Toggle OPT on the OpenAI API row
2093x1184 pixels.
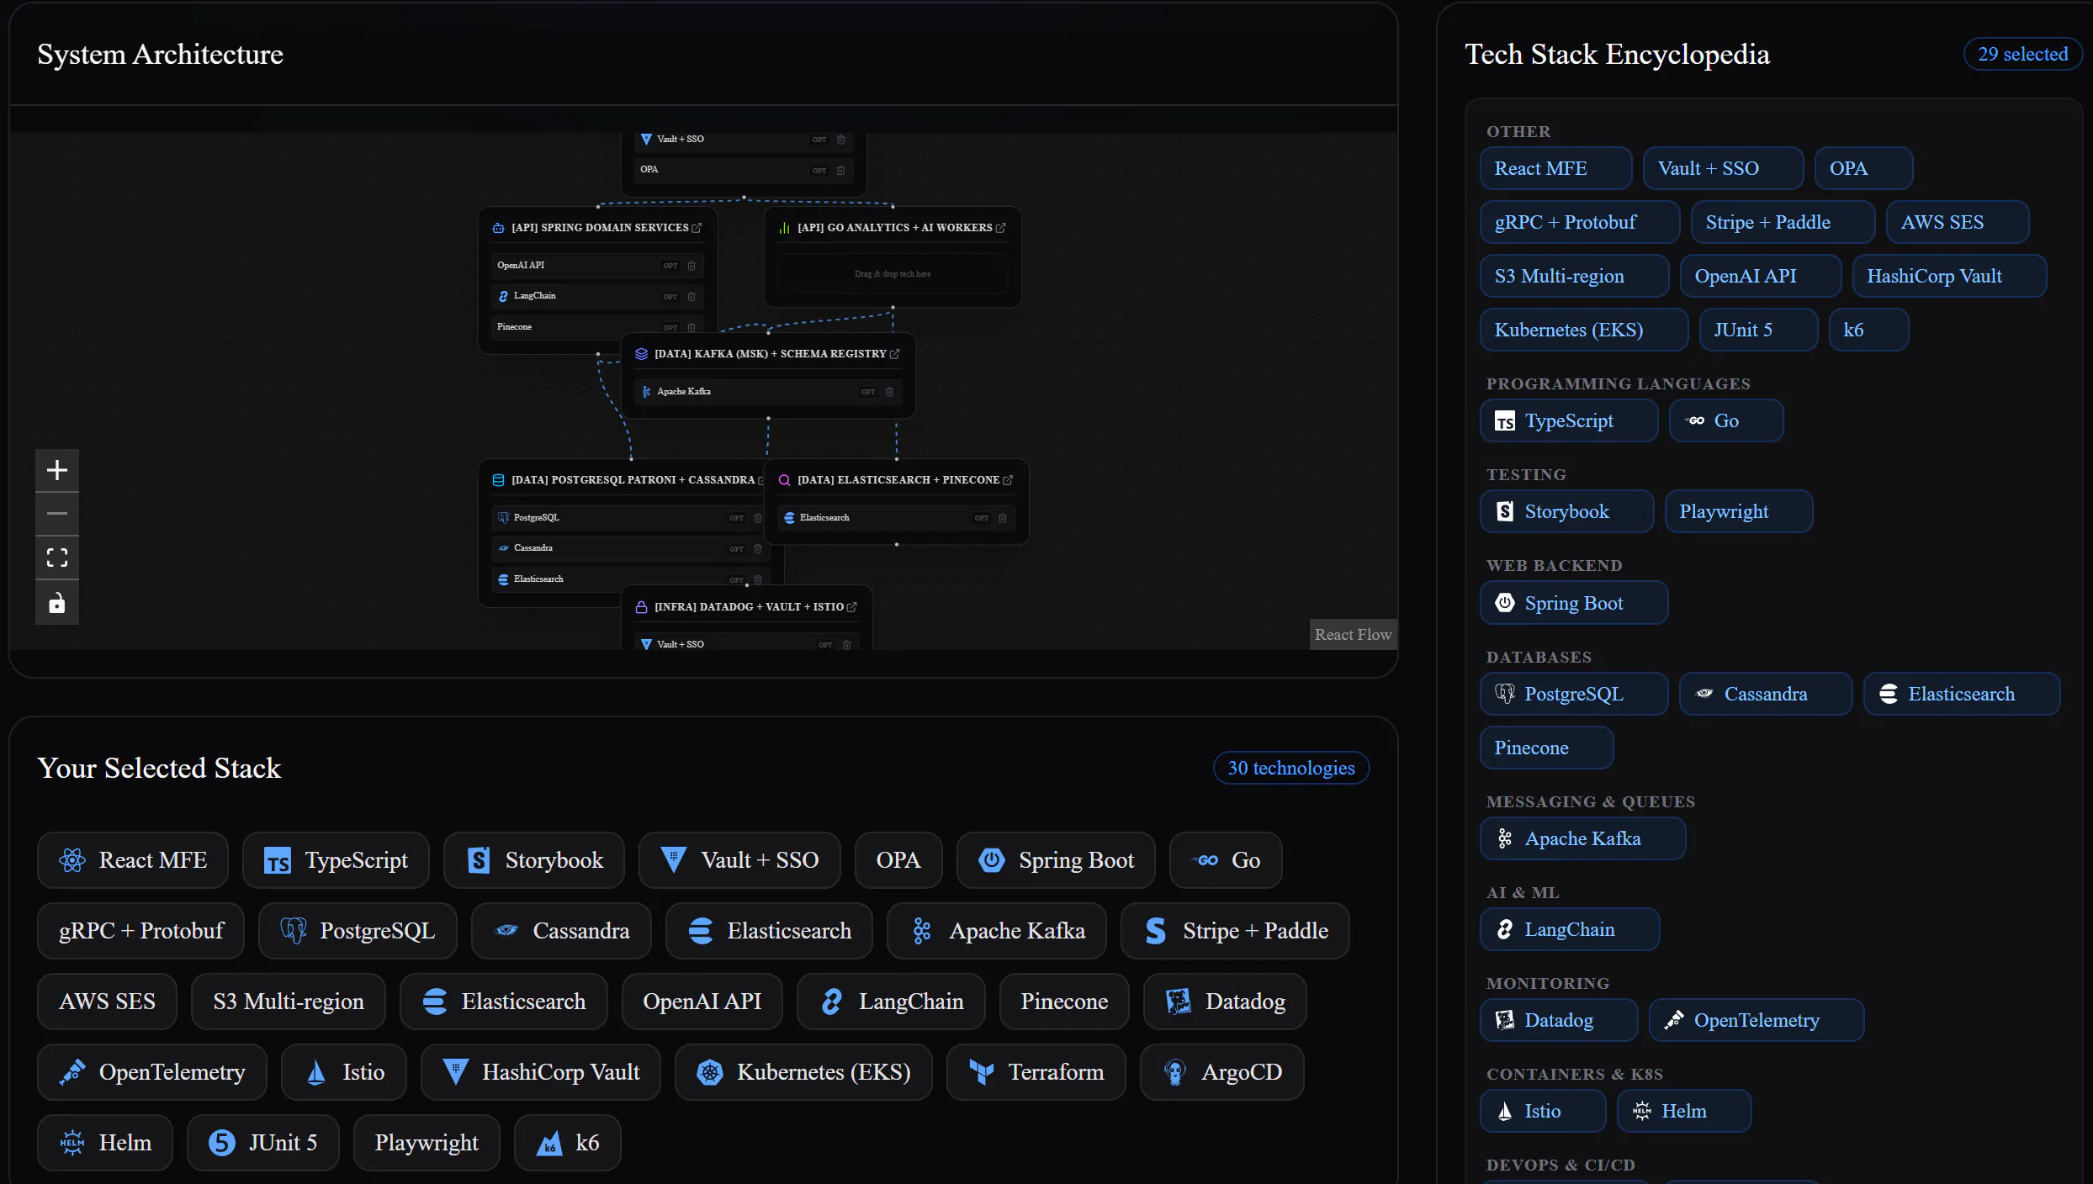(x=670, y=266)
